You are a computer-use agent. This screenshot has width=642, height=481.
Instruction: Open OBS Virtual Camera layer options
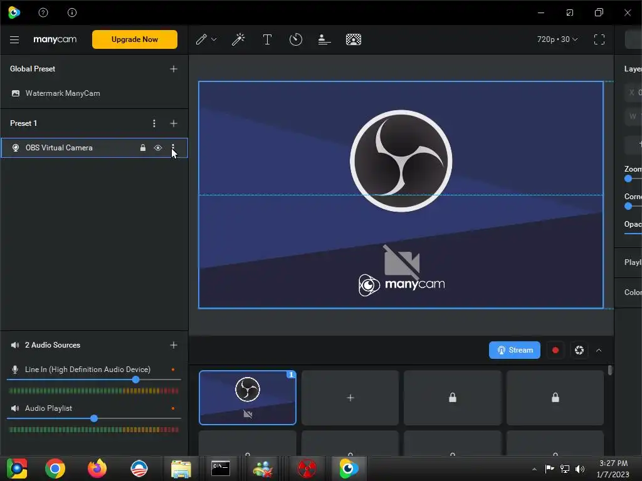[173, 148]
